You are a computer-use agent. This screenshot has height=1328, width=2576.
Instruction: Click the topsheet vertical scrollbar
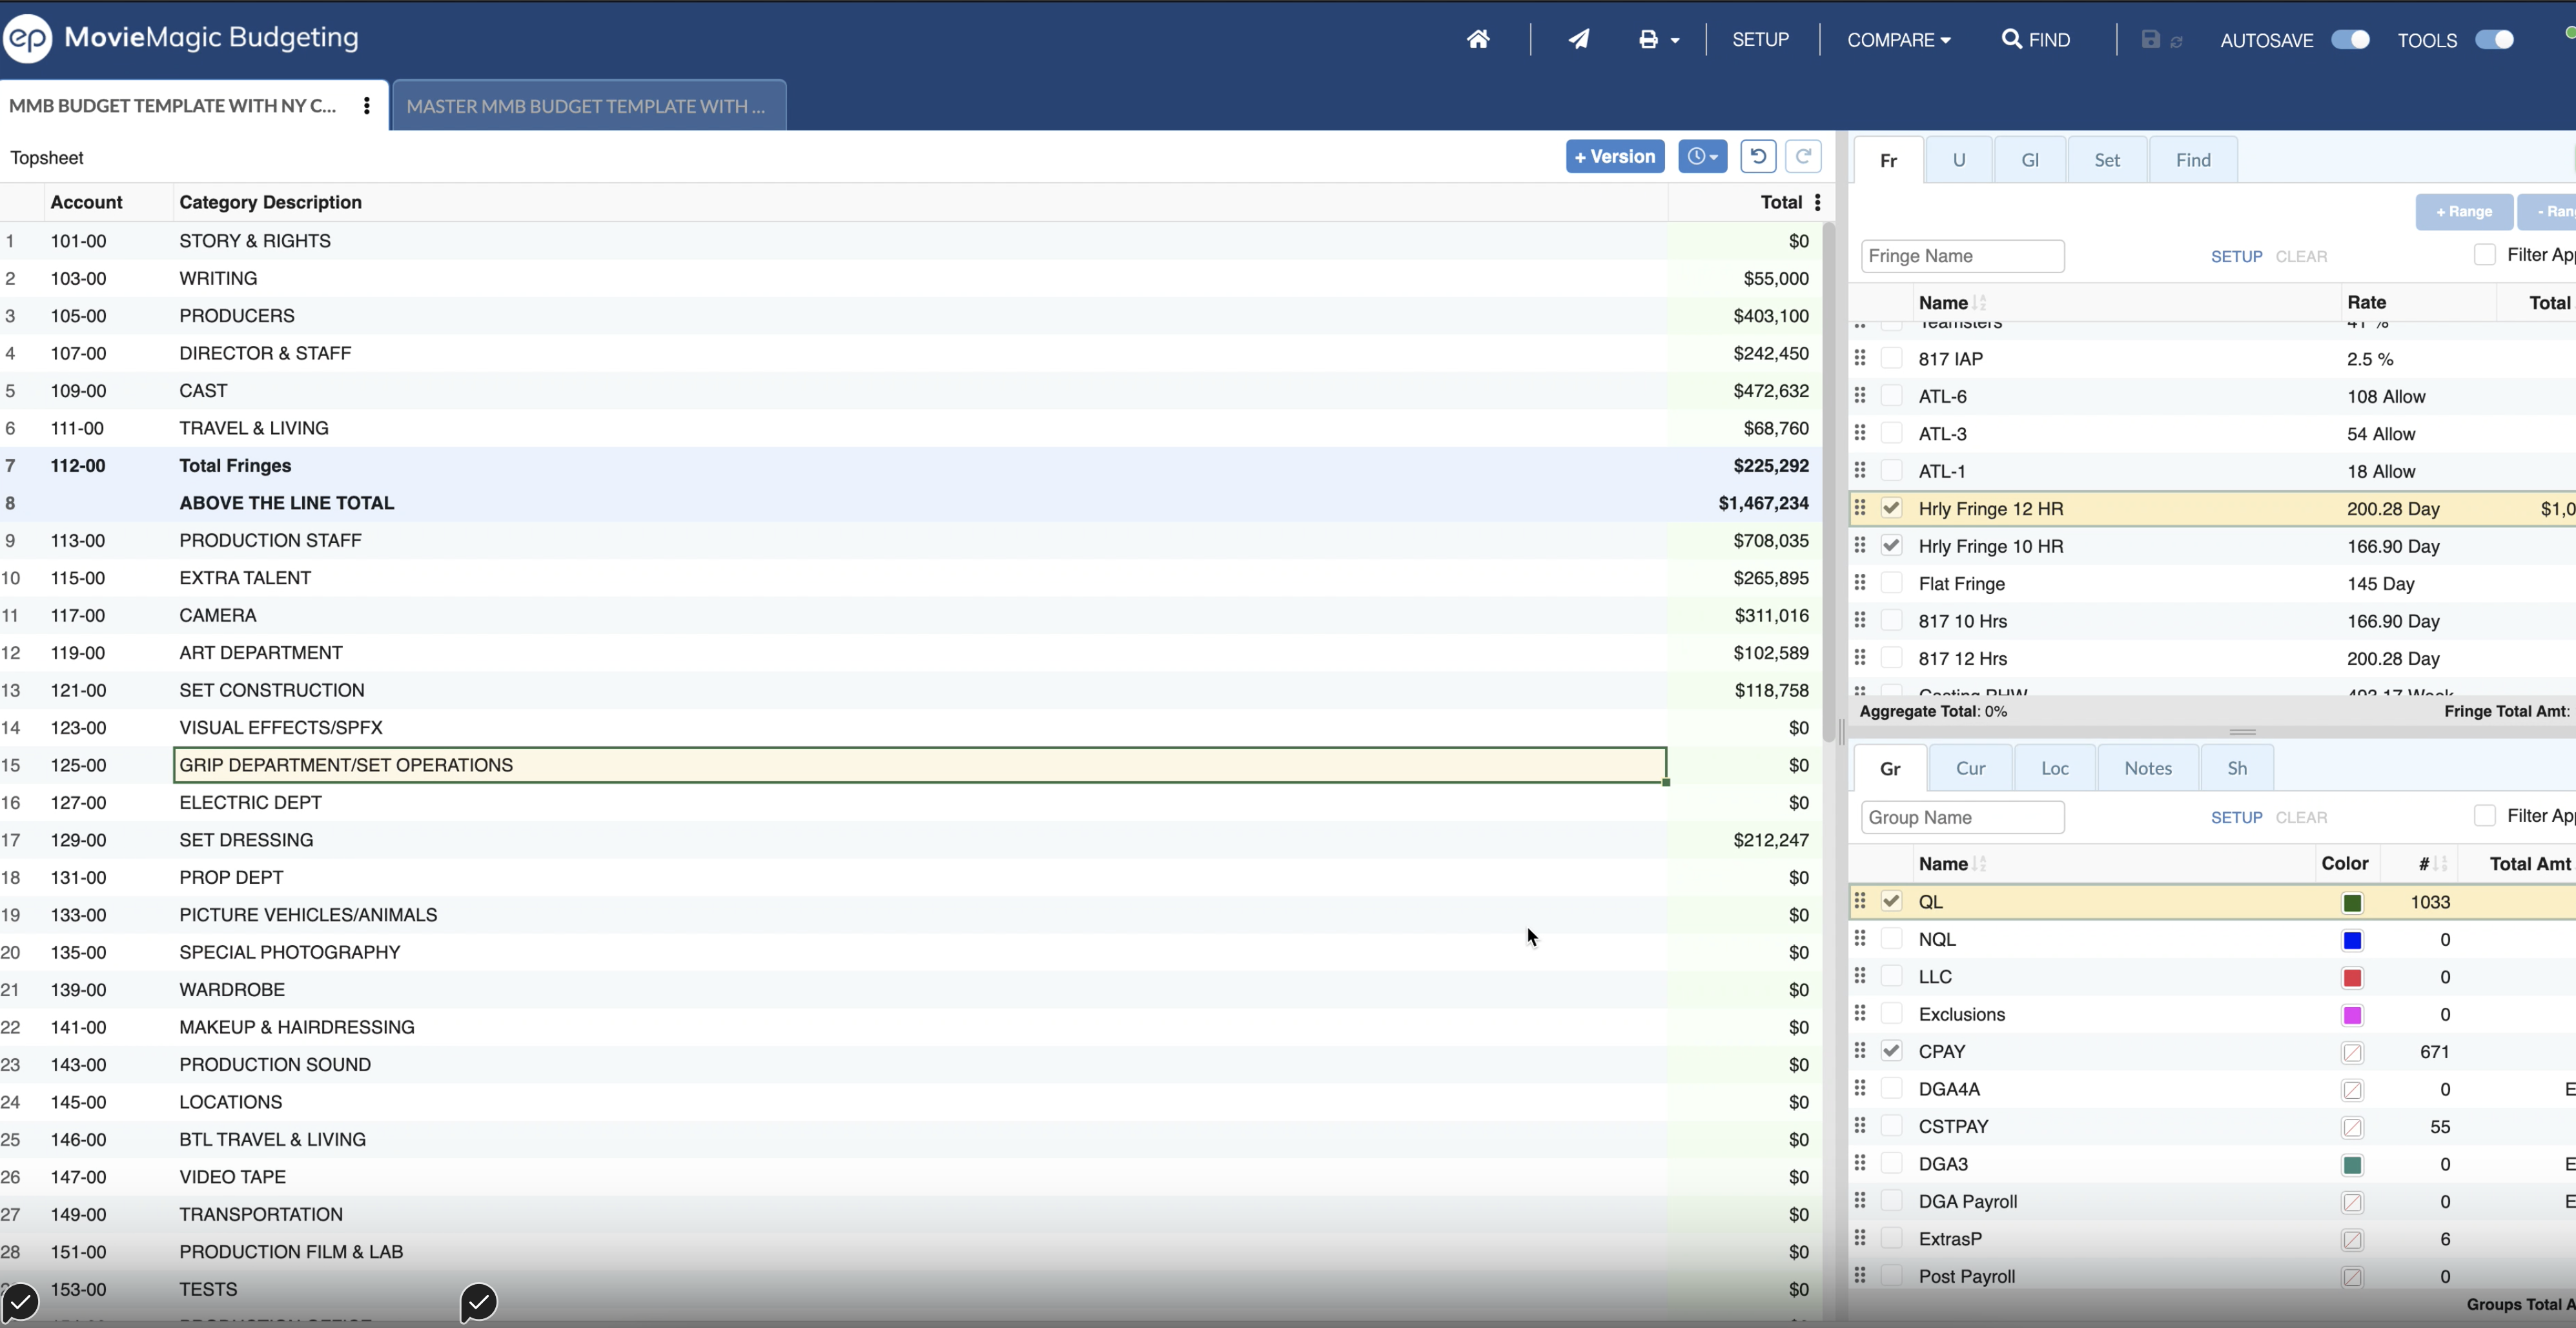click(1829, 483)
